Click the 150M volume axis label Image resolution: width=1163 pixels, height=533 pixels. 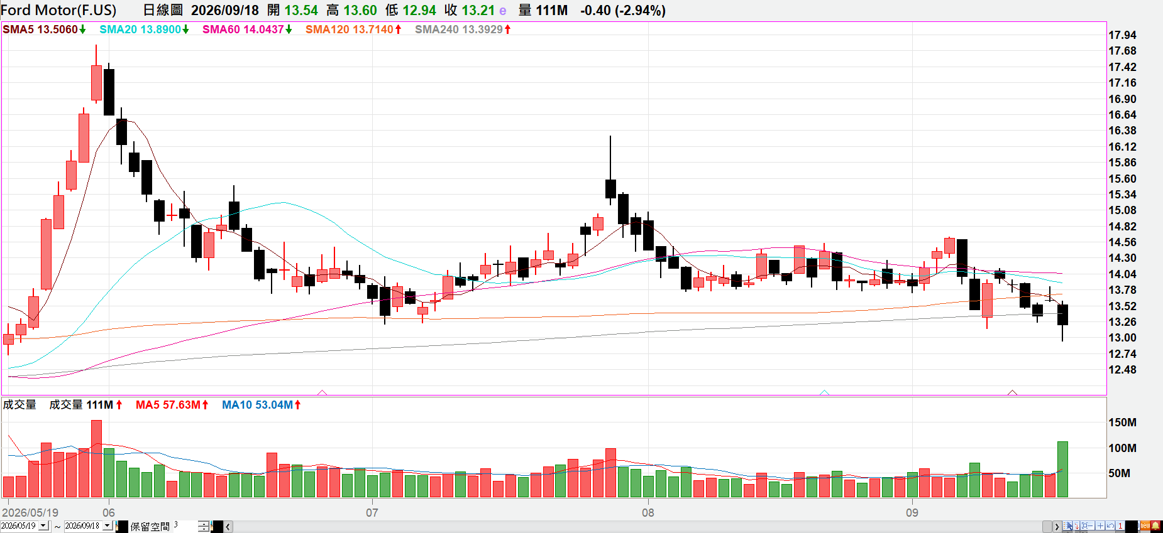[1122, 423]
